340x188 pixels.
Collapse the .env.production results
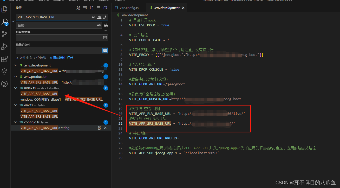16,77
